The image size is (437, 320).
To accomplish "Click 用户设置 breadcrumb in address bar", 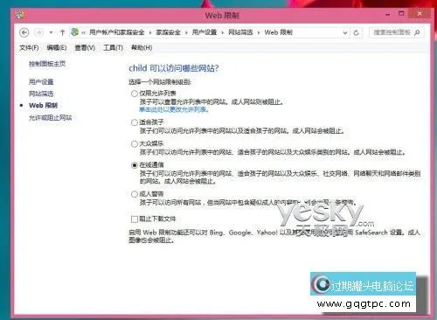I will coord(205,32).
